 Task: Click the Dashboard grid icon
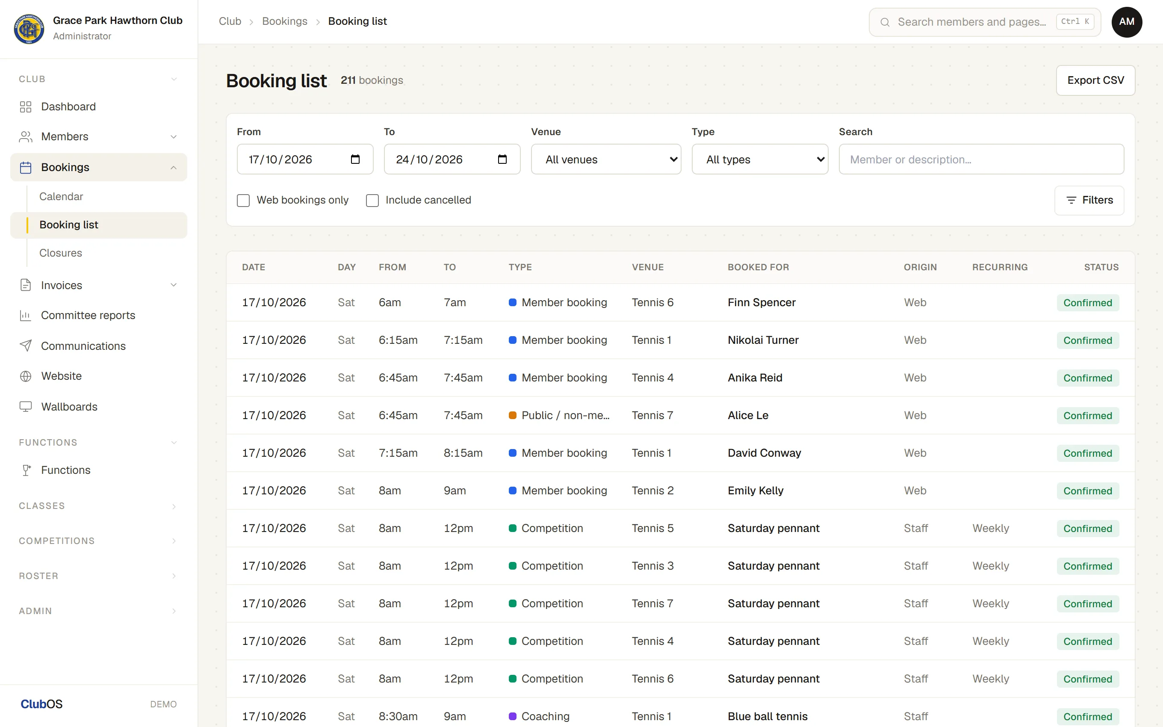tap(26, 107)
